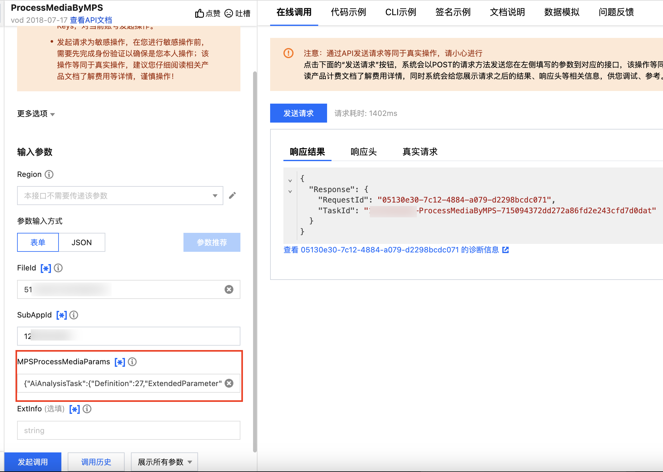The width and height of the screenshot is (663, 472).
Task: Open the 展示所有参数 dropdown
Action: 164,462
